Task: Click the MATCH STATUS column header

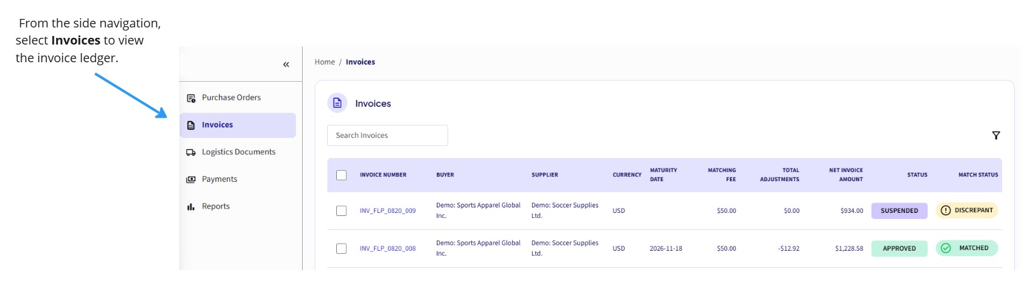Action: (978, 175)
